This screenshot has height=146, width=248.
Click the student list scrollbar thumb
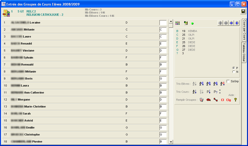171,25
